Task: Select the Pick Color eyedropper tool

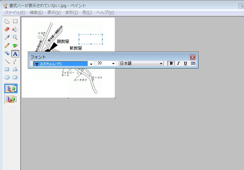Action: tap(7, 37)
